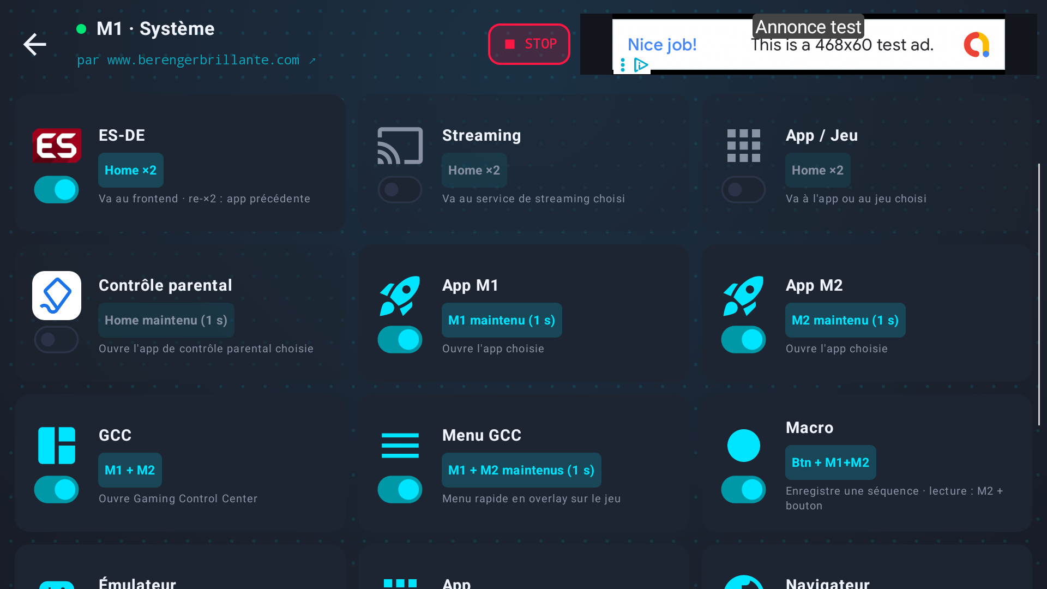Enable the Streaming toggle
This screenshot has height=589, width=1047.
[400, 190]
